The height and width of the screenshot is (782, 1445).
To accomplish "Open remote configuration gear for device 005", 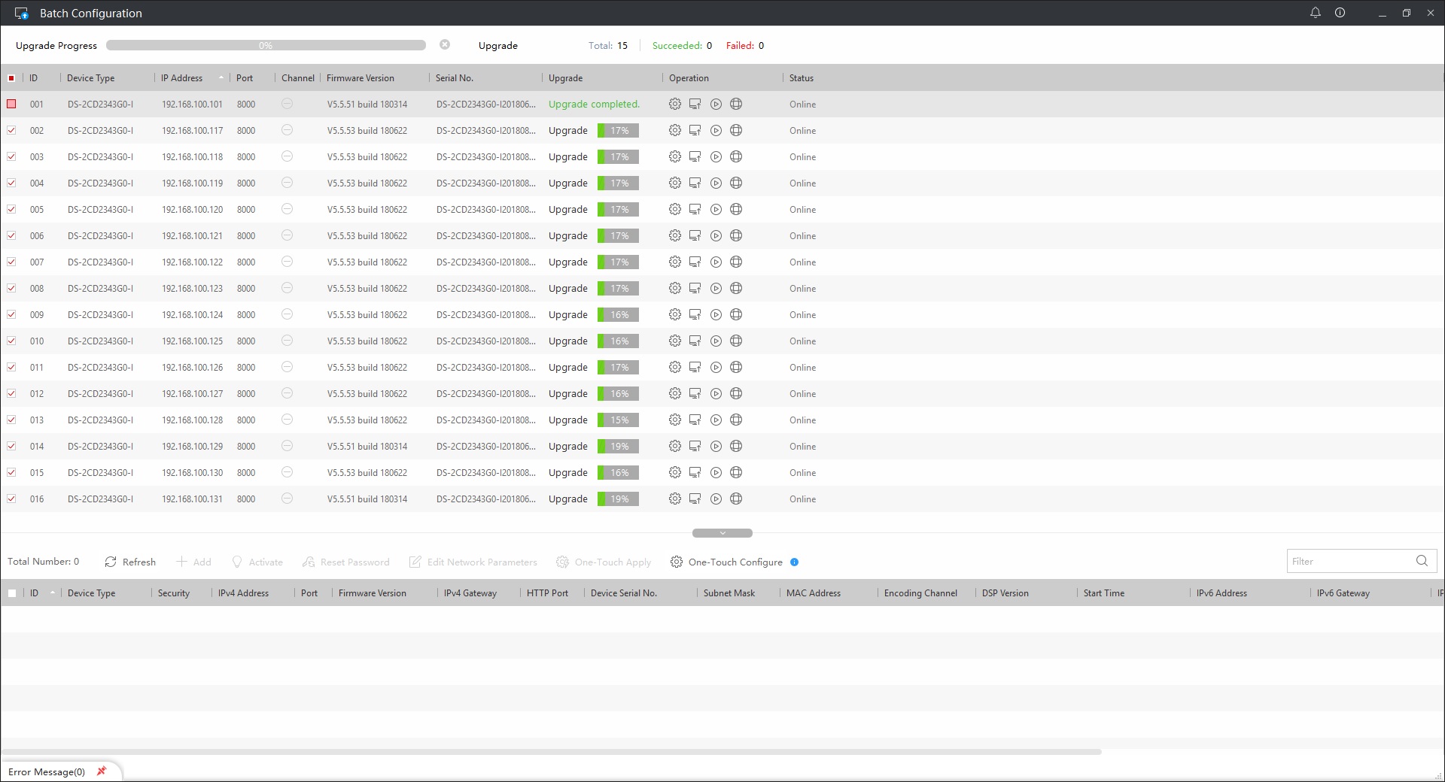I will click(x=675, y=209).
